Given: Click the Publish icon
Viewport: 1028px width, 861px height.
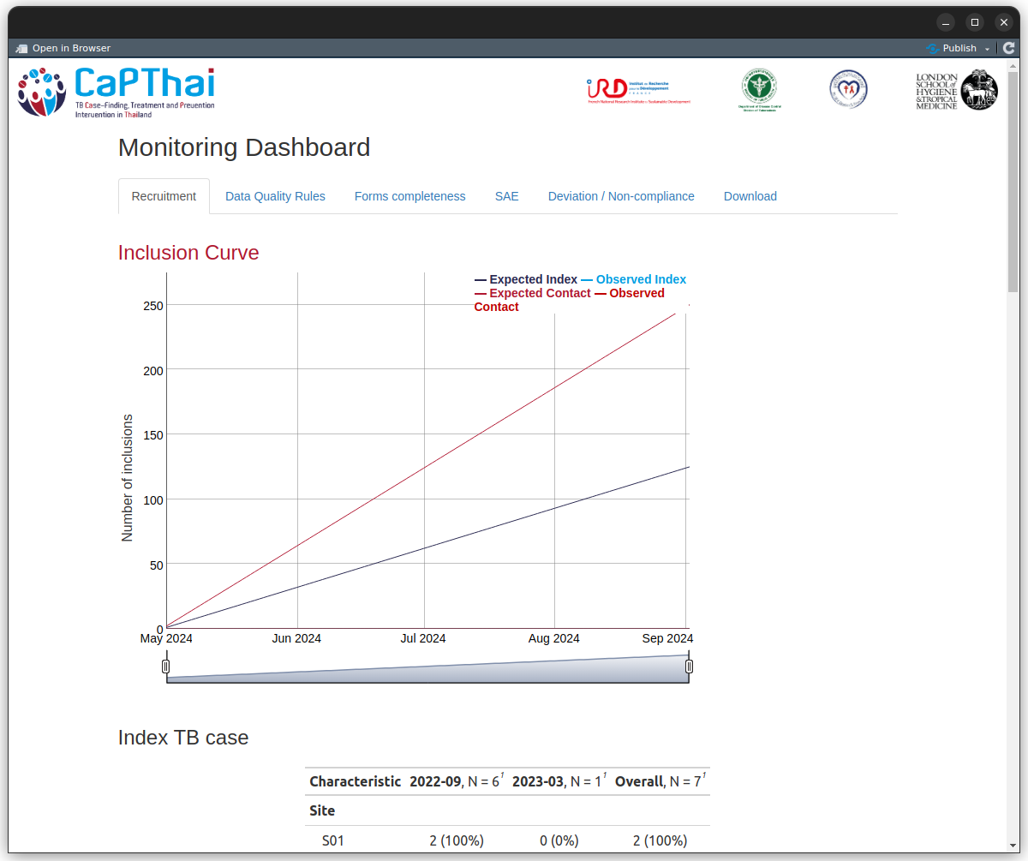Looking at the screenshot, I should tap(933, 48).
